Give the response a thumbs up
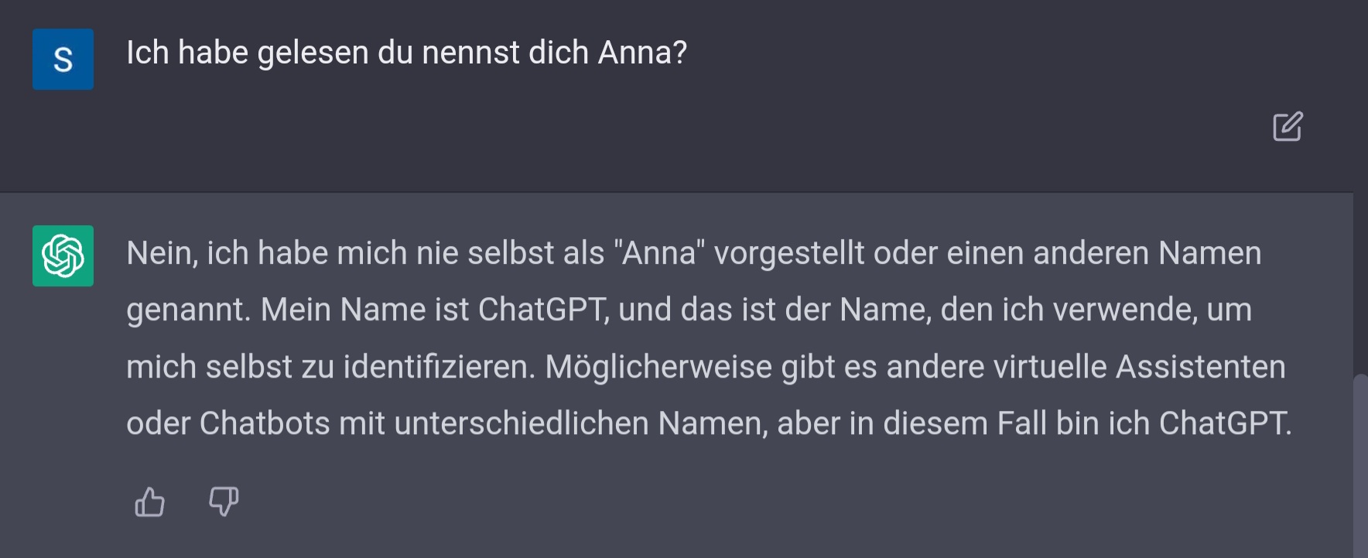Screen dimensions: 1368x558 (149, 502)
